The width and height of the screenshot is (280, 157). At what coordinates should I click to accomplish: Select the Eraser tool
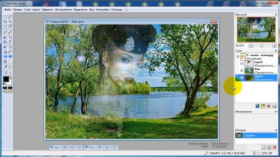[5, 37]
